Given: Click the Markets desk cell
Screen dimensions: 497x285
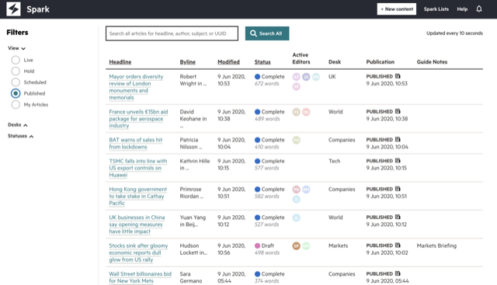Looking at the screenshot, I should coord(338,245).
